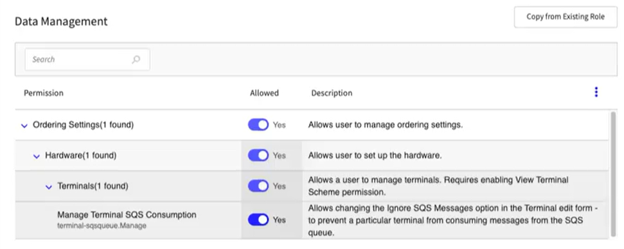Collapse the Ordering Settings row chevron
This screenshot has width=624, height=249.
click(x=24, y=126)
